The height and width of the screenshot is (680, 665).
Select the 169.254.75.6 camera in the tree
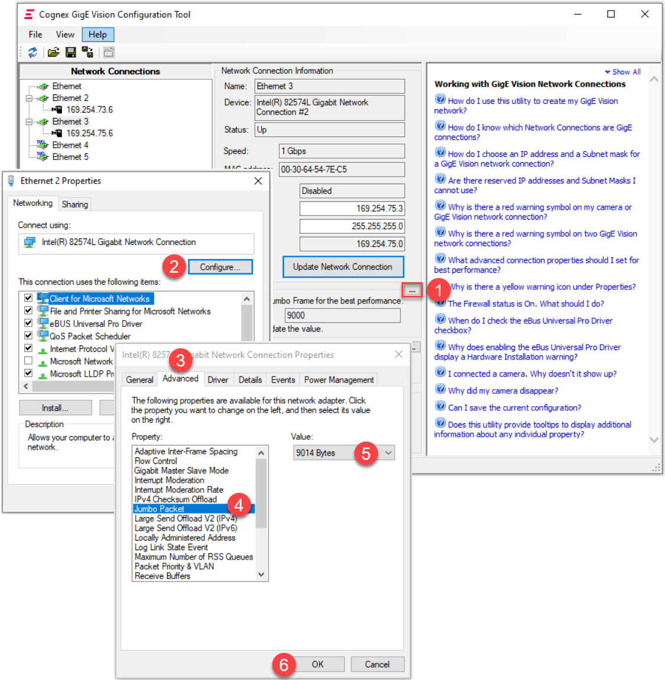click(x=89, y=133)
